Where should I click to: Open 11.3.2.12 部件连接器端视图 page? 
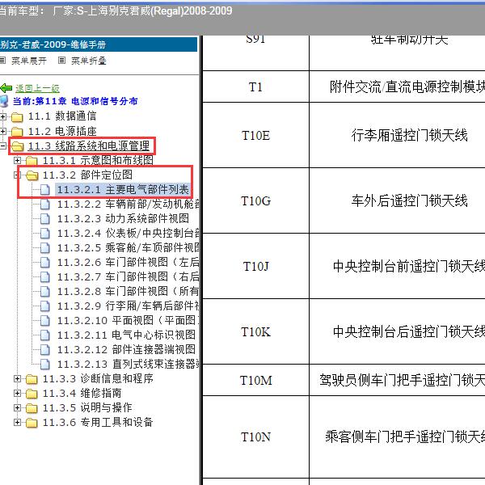[x=126, y=349]
